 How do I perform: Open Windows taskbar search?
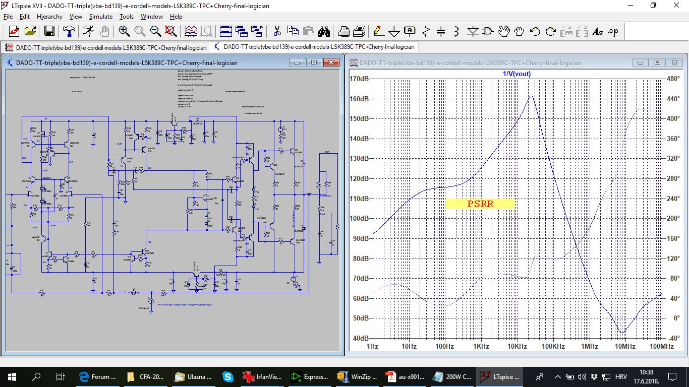click(36, 377)
